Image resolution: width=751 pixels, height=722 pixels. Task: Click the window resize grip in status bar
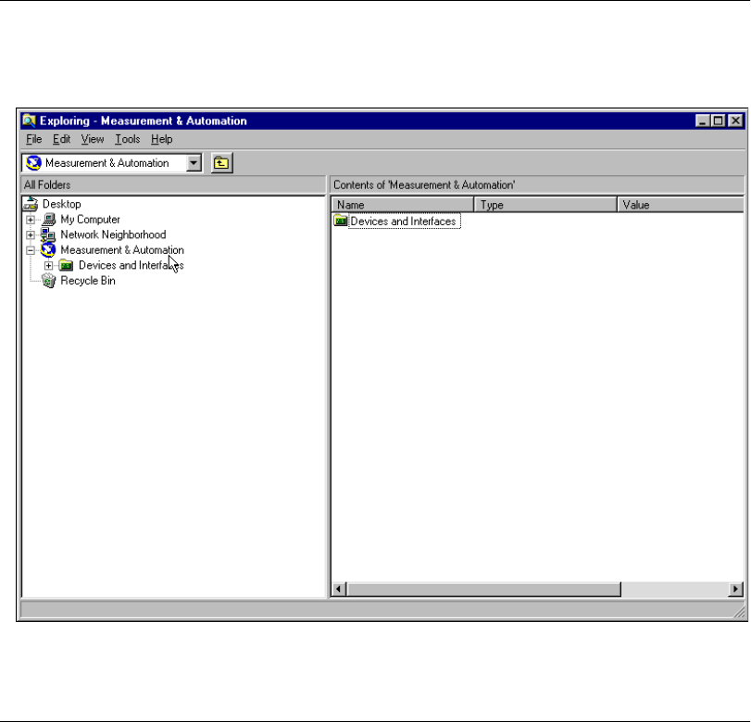[x=739, y=612]
